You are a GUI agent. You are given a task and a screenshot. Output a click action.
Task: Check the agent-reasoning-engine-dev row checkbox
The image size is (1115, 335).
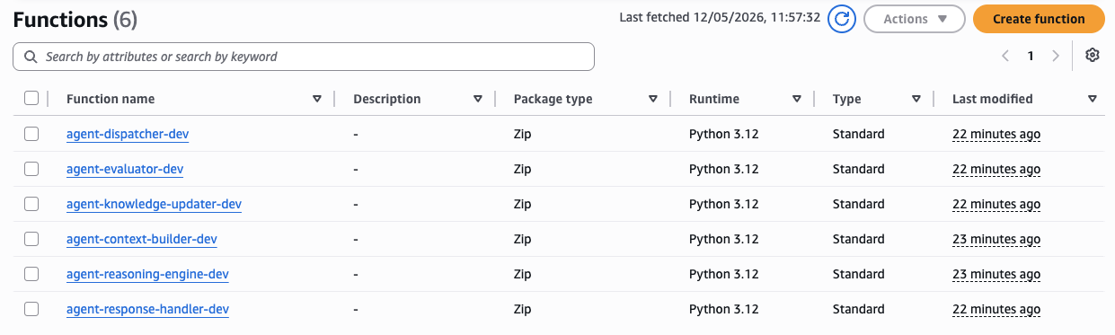[31, 274]
